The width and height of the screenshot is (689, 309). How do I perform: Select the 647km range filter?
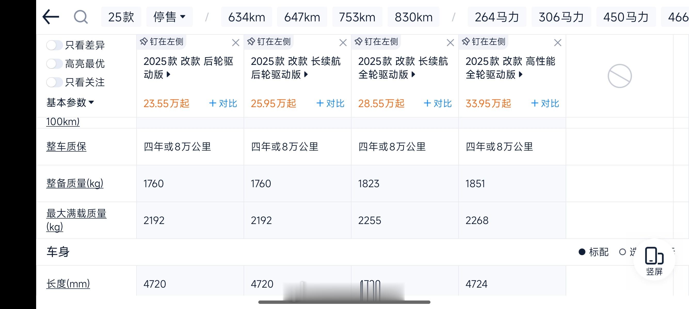[x=302, y=17]
